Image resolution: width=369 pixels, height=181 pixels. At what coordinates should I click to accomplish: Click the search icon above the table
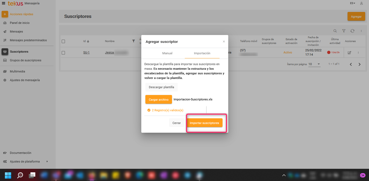click(x=335, y=31)
